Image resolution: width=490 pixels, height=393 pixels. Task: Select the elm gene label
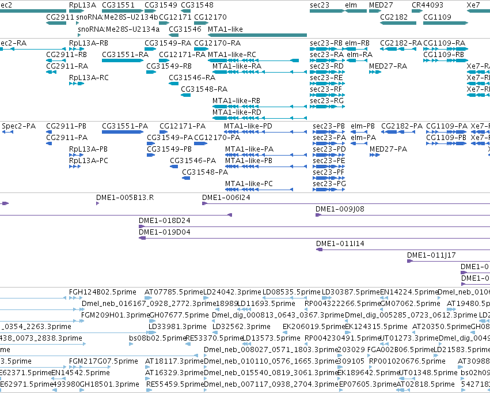[351, 5]
